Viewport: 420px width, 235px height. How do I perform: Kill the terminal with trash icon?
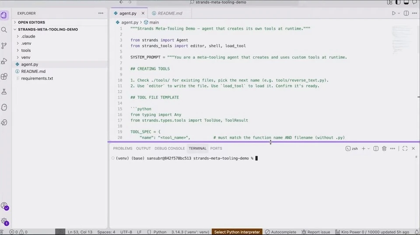384,149
